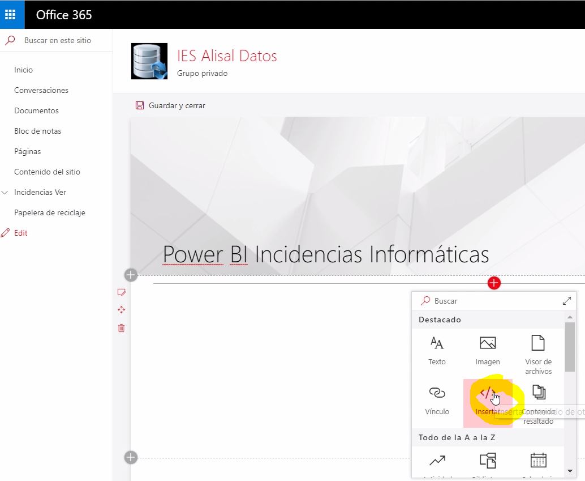Edit the page title Power BI Incidencias Informáticas
585x481 pixels.
[x=326, y=254]
